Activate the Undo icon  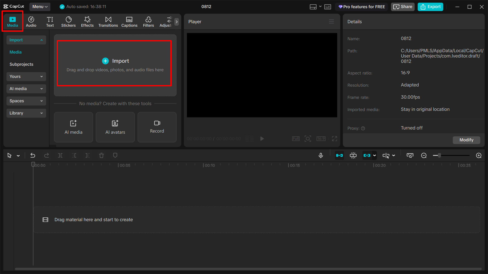point(33,155)
